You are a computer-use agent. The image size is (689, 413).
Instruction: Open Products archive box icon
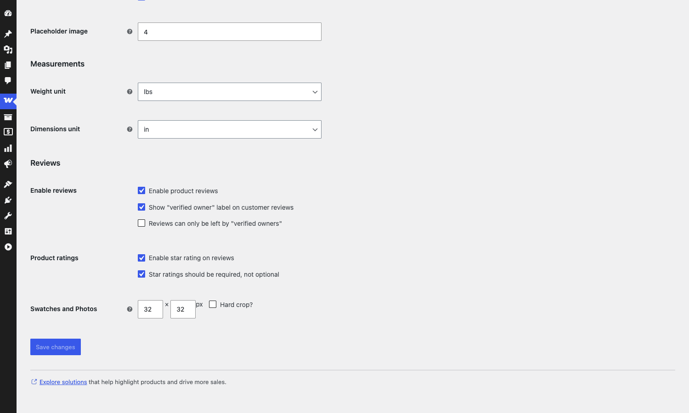click(x=8, y=117)
